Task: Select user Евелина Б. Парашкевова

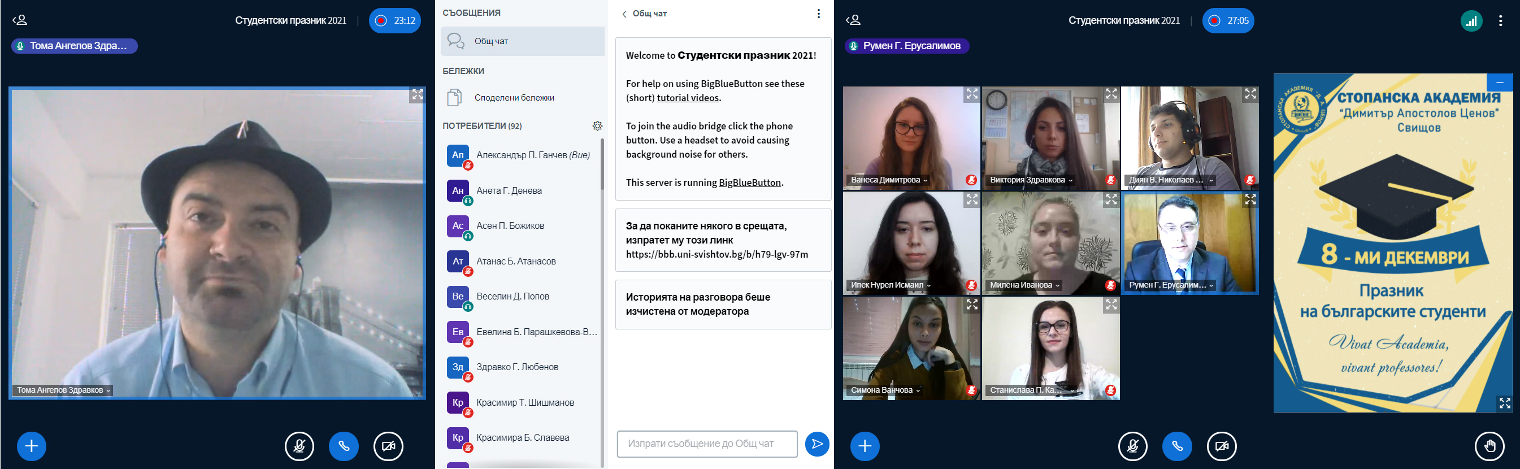Action: click(522, 332)
